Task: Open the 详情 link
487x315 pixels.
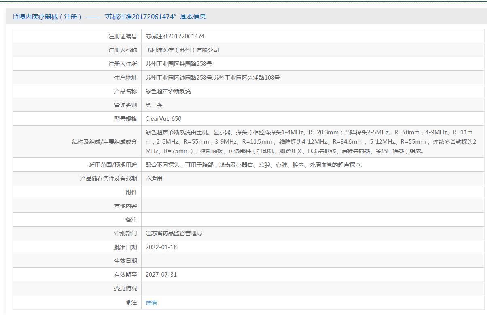Action: pyautogui.click(x=151, y=303)
